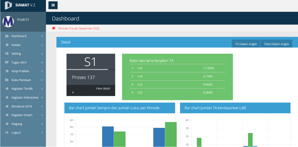
Task: Toggle sidebar with hamburger menu button
Action: click(x=53, y=5)
